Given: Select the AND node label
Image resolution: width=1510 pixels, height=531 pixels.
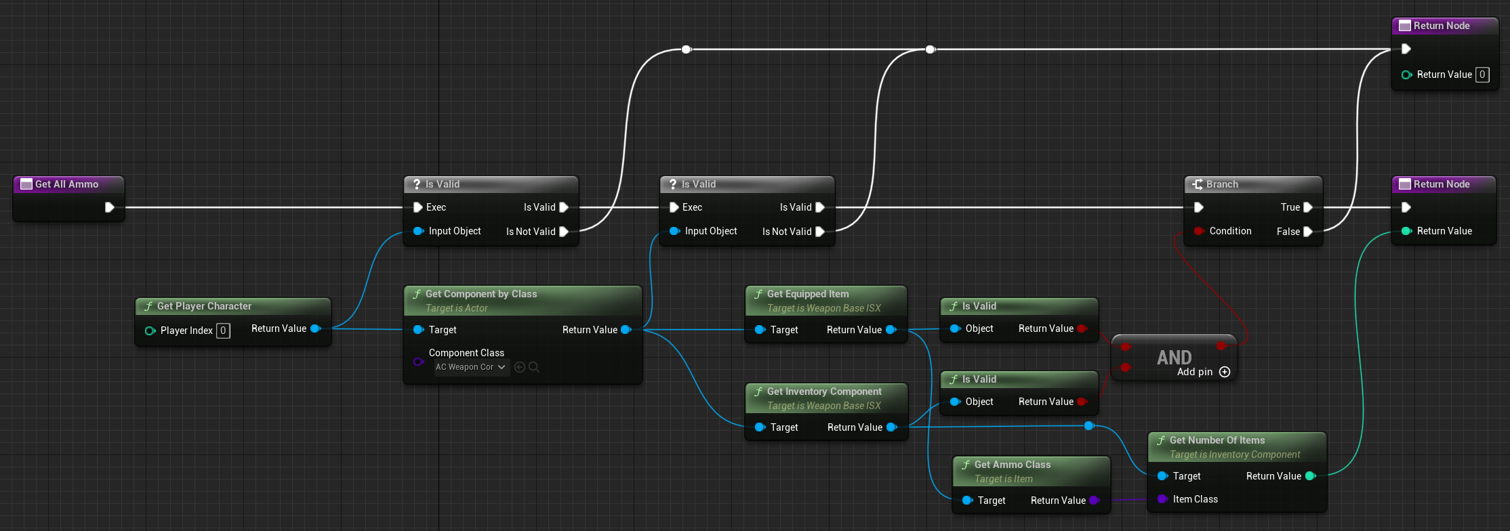Looking at the screenshot, I should click(1174, 357).
